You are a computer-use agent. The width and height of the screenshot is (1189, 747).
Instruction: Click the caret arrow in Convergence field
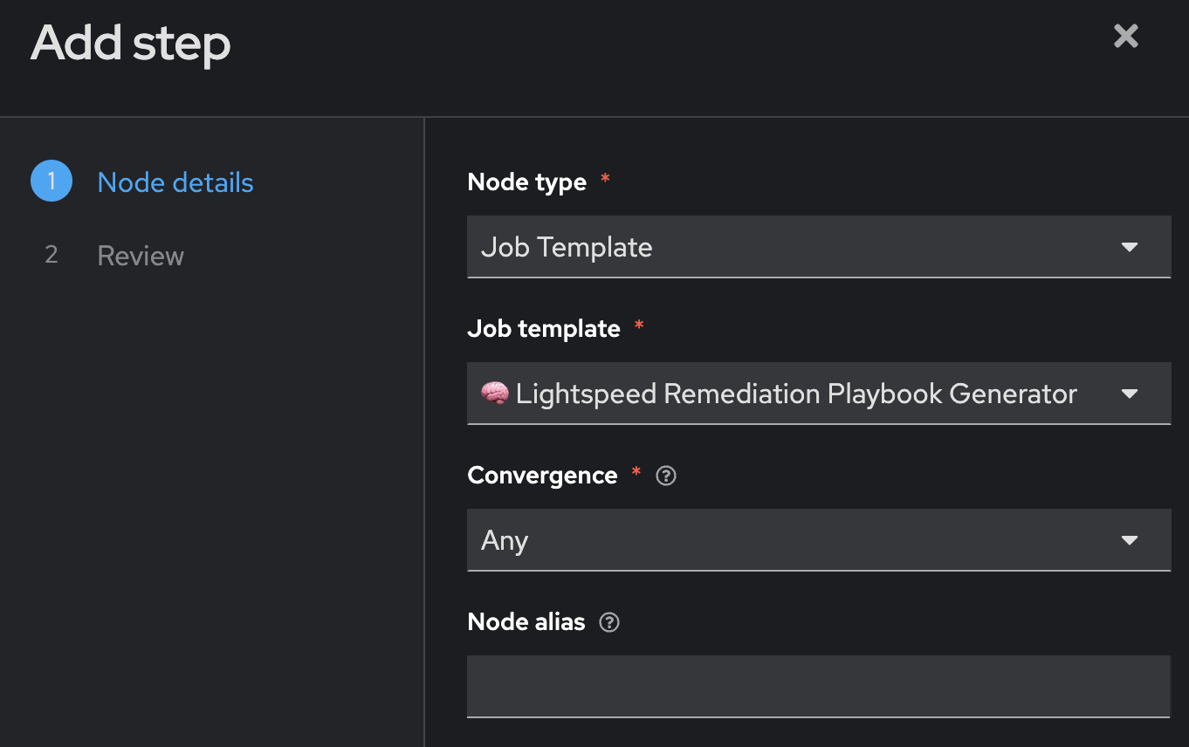[x=1129, y=540]
